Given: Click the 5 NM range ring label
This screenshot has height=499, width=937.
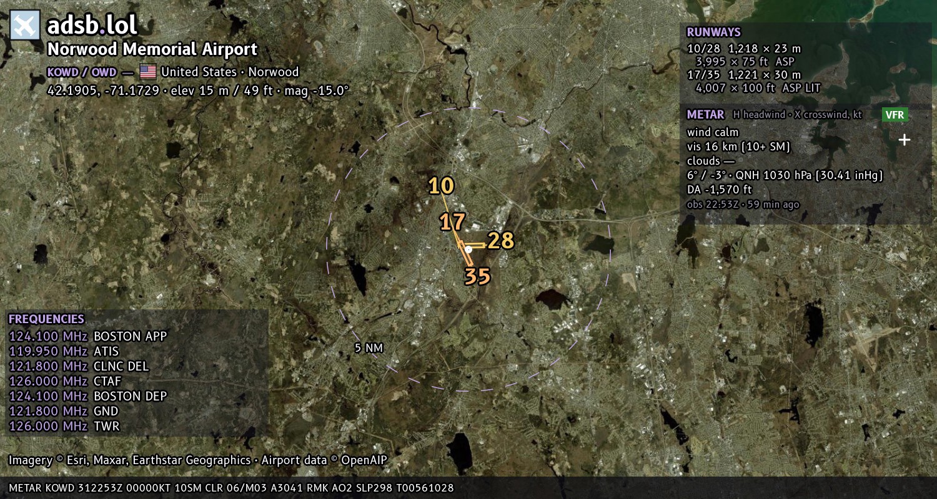Looking at the screenshot, I should click(x=369, y=348).
